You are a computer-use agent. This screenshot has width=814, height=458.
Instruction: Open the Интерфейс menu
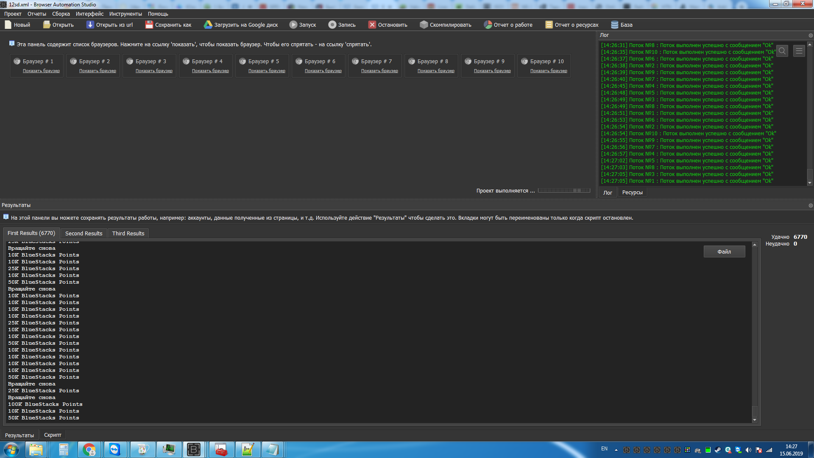(89, 14)
